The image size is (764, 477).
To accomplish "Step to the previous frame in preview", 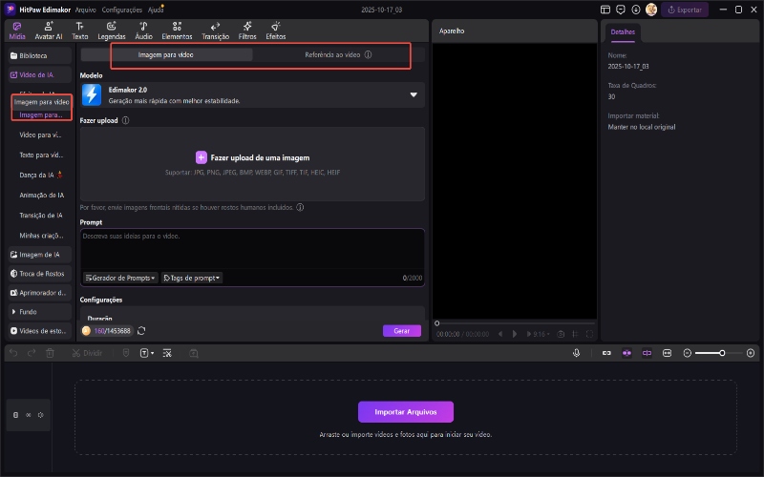I will (x=500, y=334).
